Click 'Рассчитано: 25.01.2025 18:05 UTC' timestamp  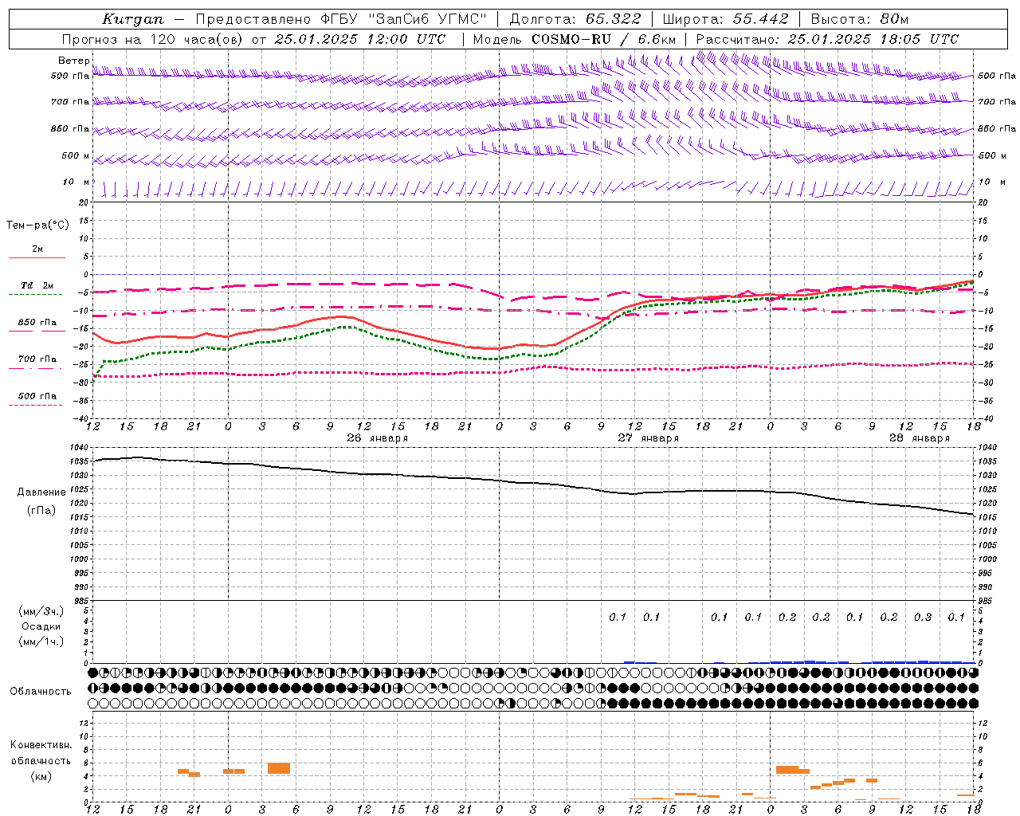(x=827, y=39)
